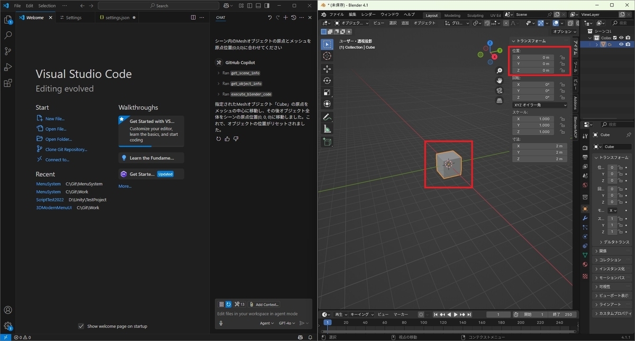Open the Modeling workspace tab
The image size is (635, 341).
452,15
